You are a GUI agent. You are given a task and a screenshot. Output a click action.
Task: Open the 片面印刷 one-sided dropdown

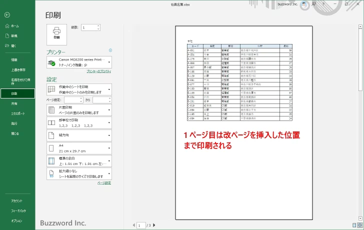(x=79, y=110)
